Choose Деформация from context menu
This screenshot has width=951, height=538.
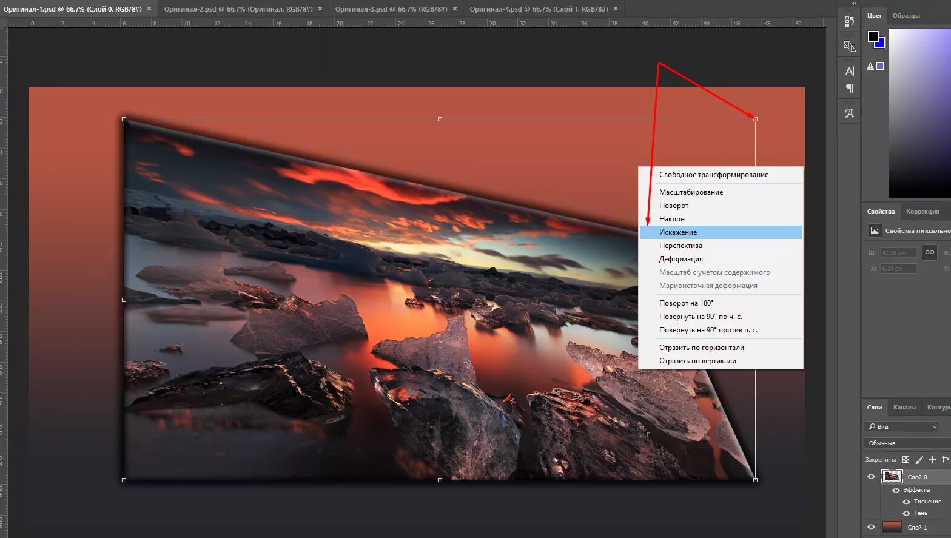click(721, 259)
